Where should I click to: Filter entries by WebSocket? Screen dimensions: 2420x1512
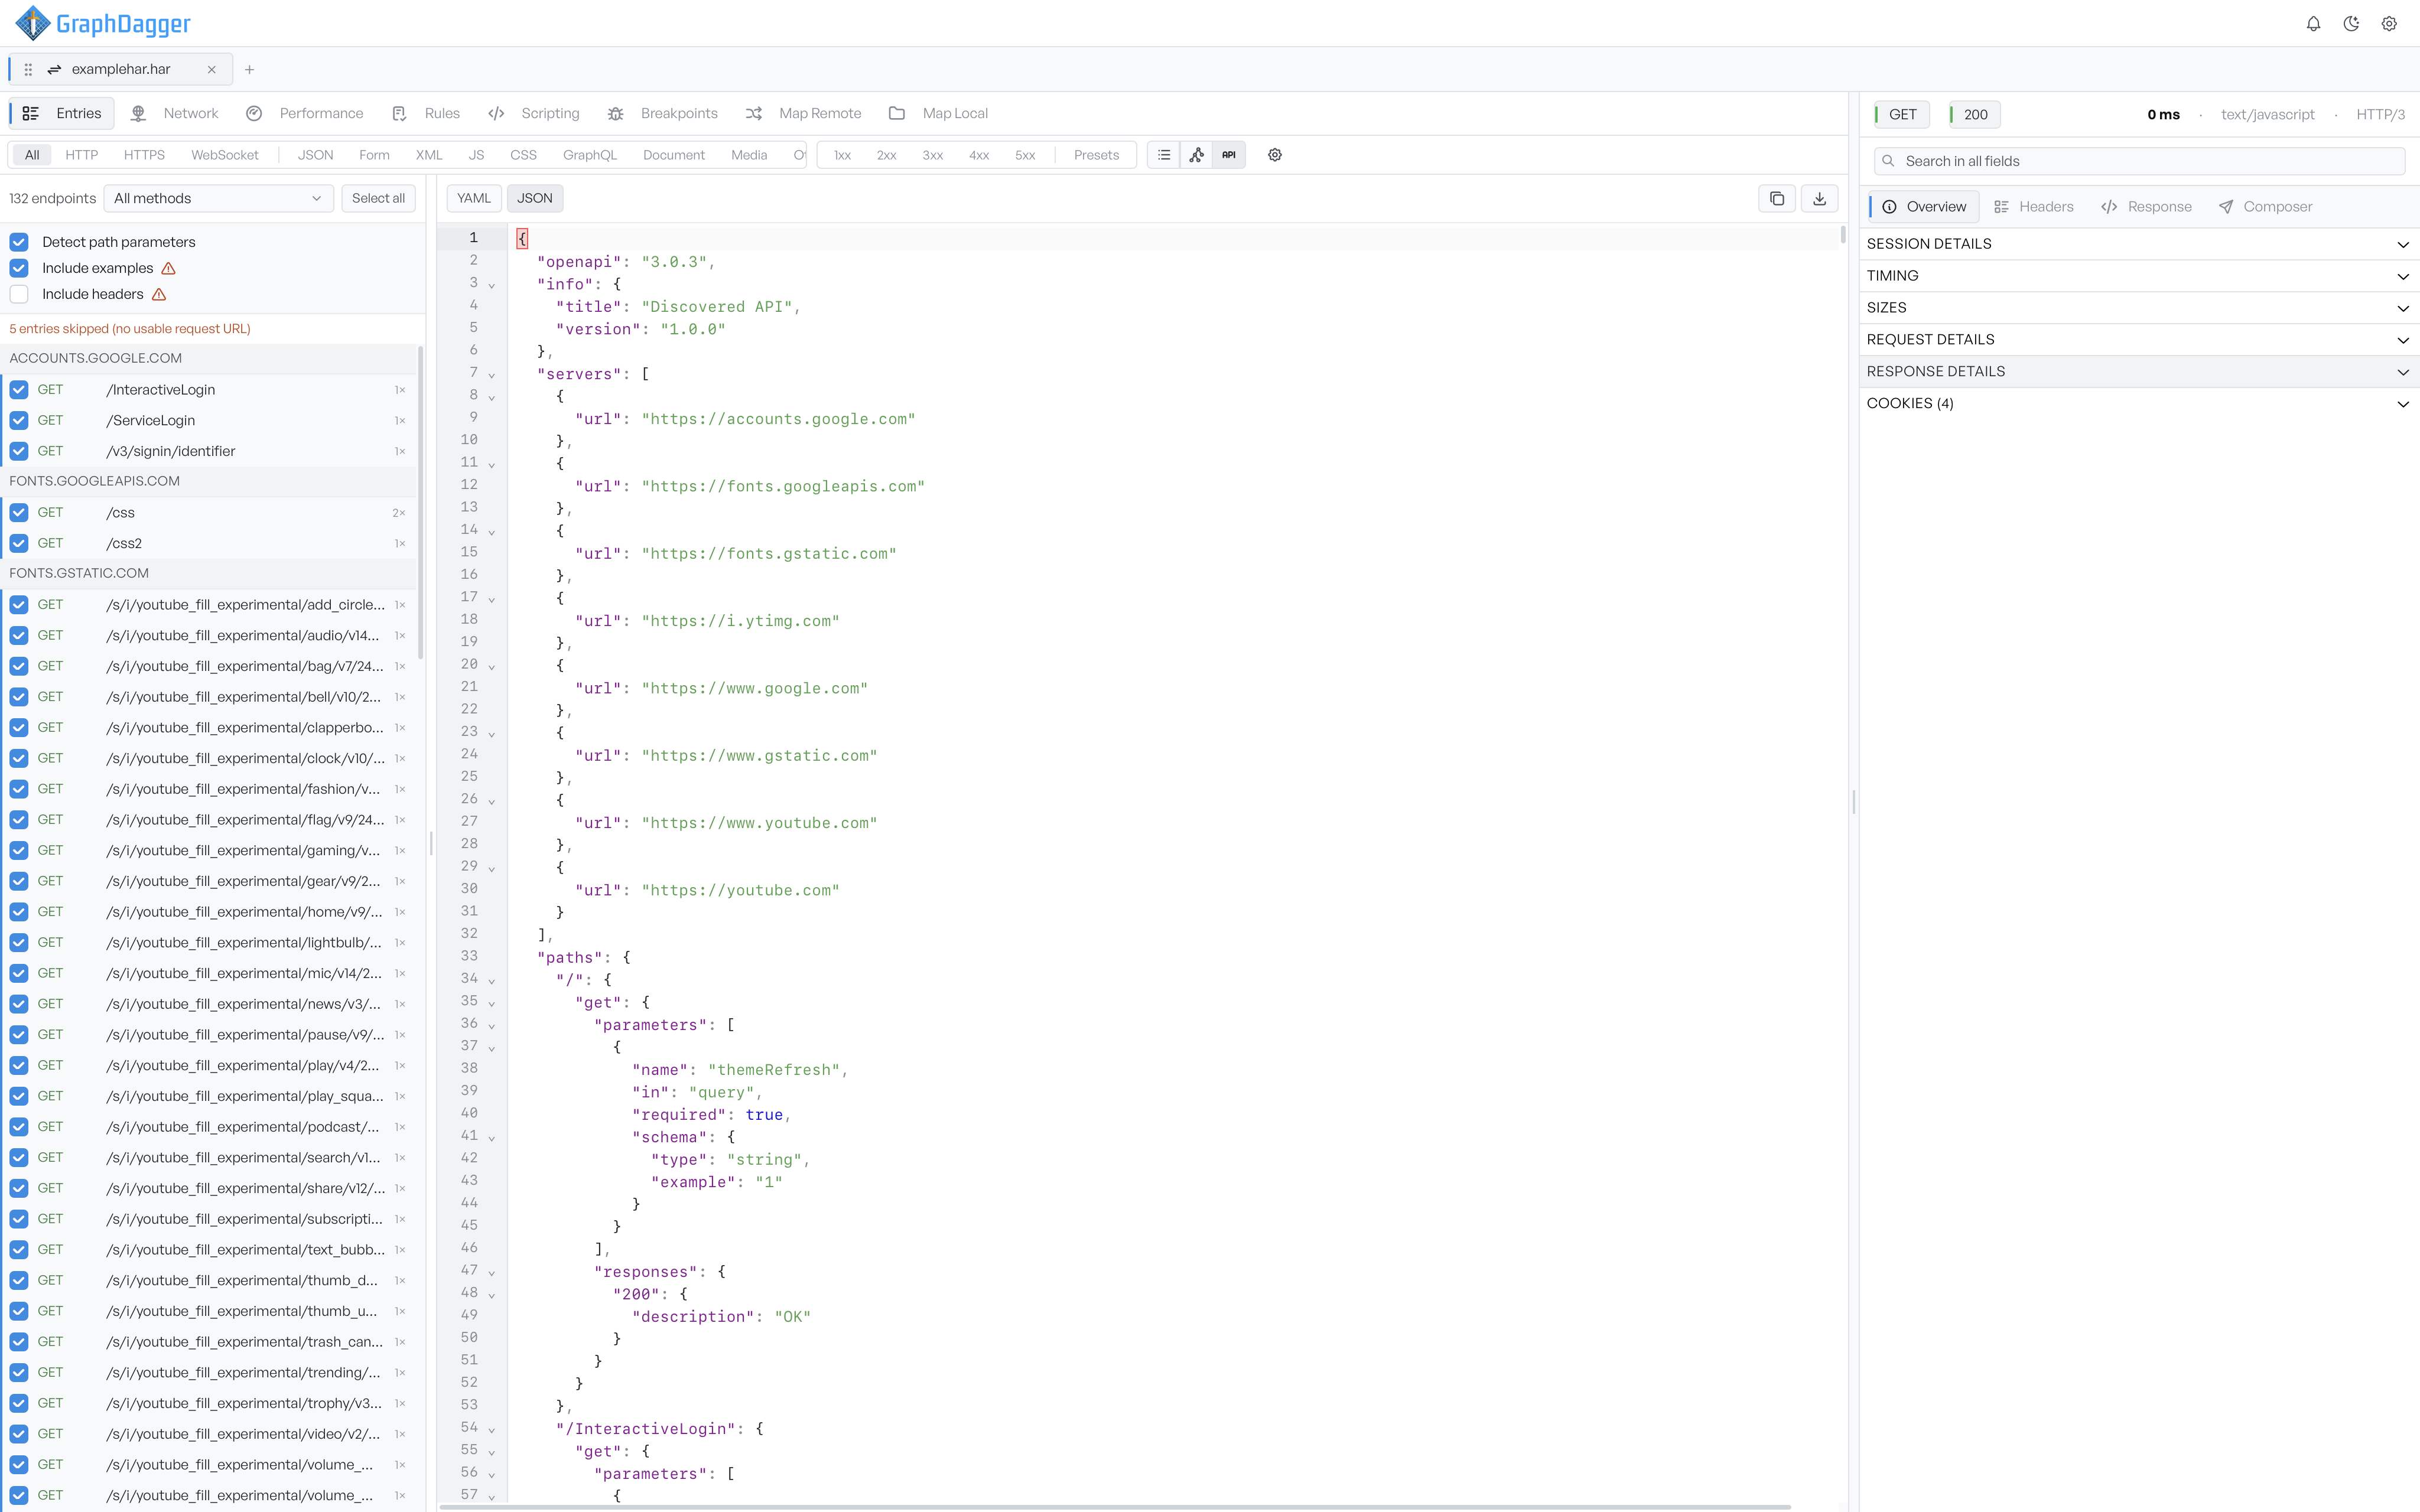point(225,155)
